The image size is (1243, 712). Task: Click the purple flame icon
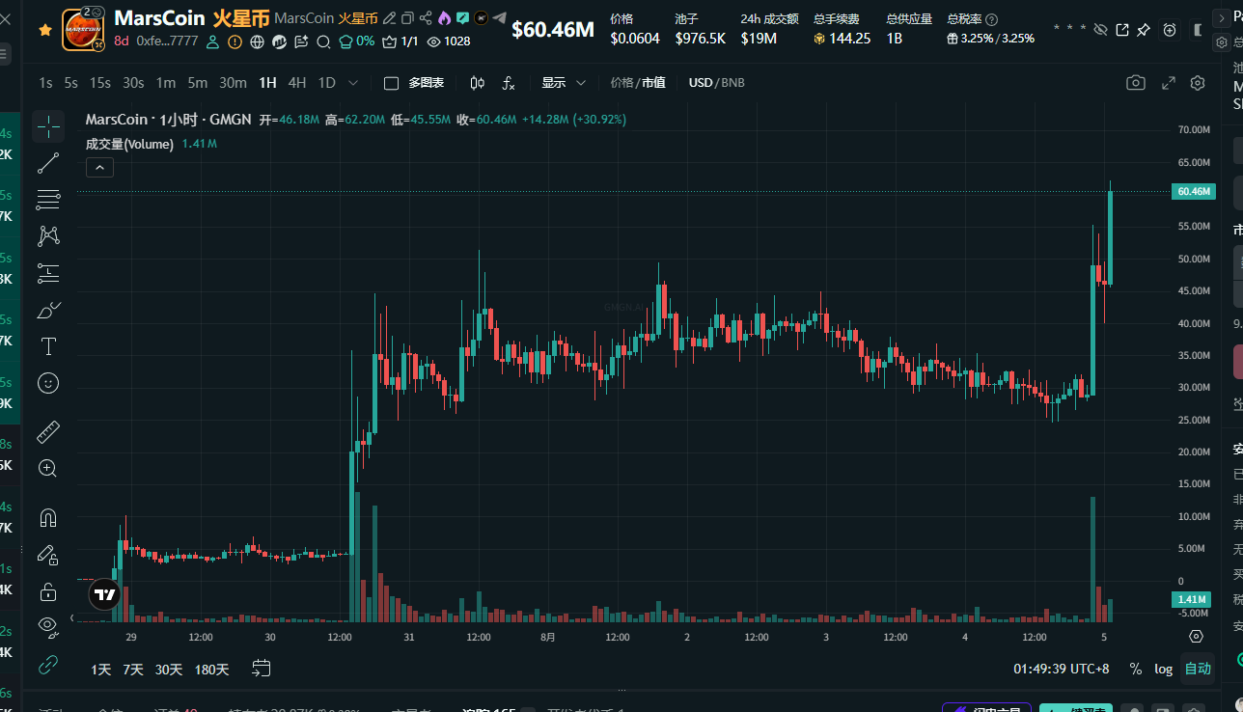click(x=444, y=18)
